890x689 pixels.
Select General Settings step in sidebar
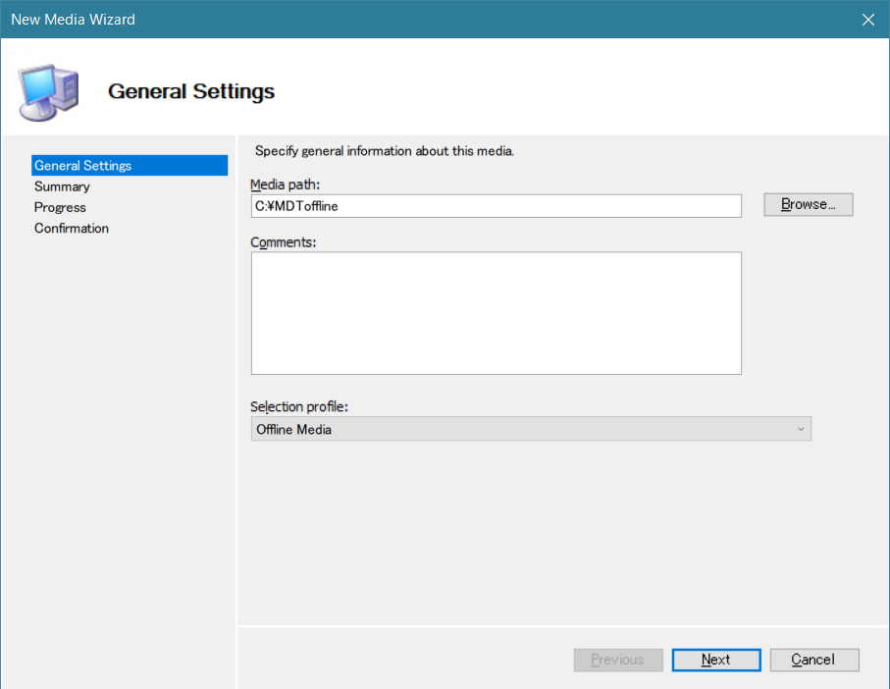click(130, 165)
